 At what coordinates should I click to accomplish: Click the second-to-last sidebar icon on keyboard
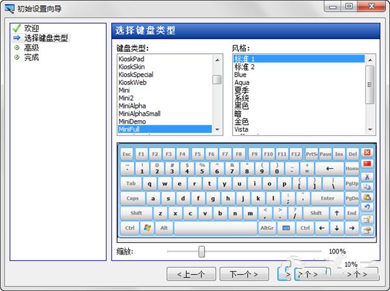[367, 220]
